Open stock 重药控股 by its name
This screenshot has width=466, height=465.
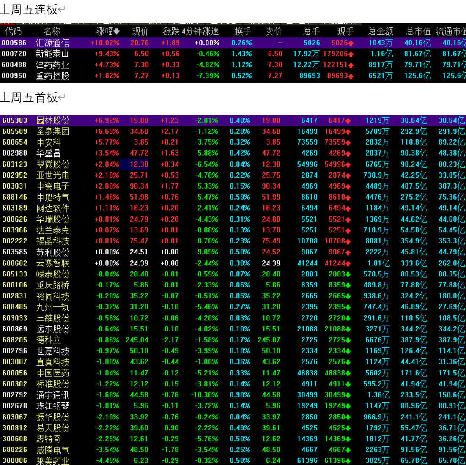tap(52, 76)
